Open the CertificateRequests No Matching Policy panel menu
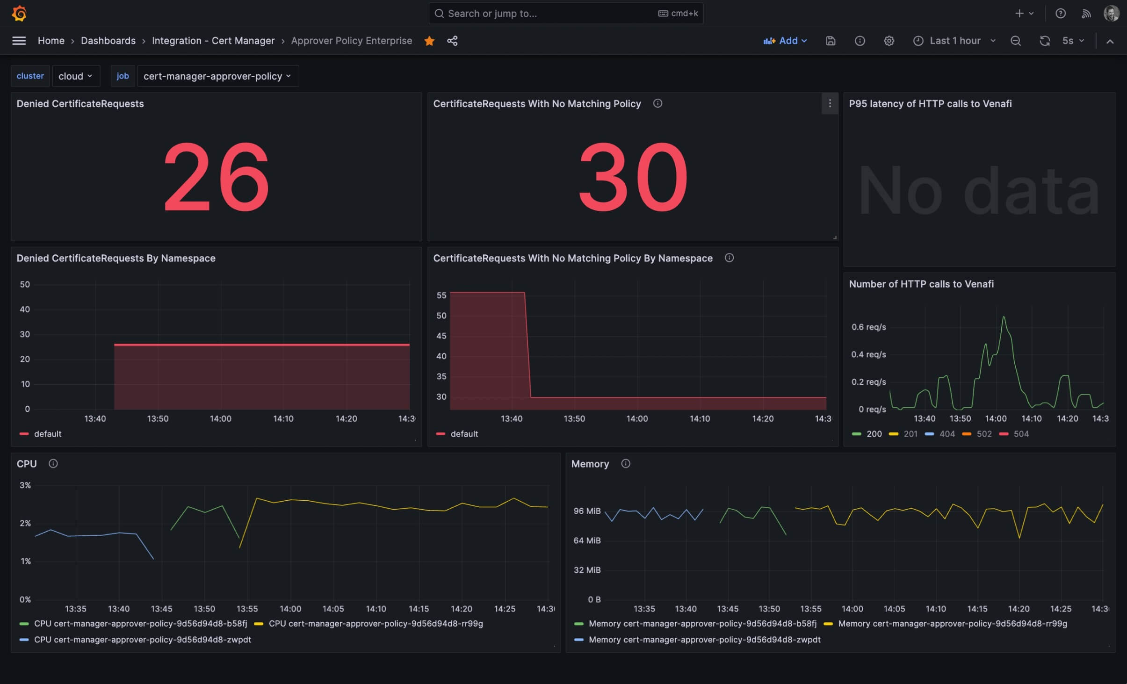The width and height of the screenshot is (1127, 684). (x=830, y=103)
